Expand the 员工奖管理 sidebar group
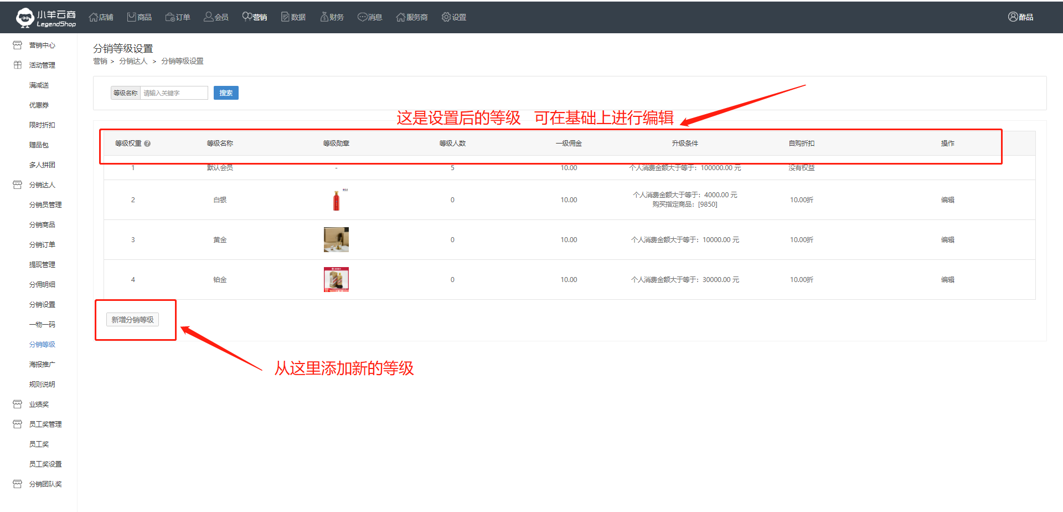 click(x=45, y=424)
